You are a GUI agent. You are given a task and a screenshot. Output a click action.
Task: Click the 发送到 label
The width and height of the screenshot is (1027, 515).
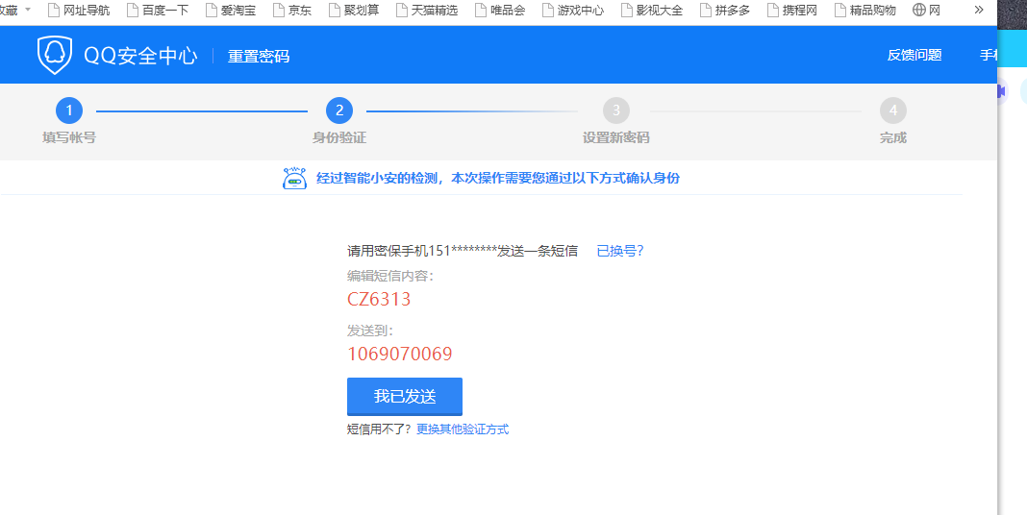point(370,331)
